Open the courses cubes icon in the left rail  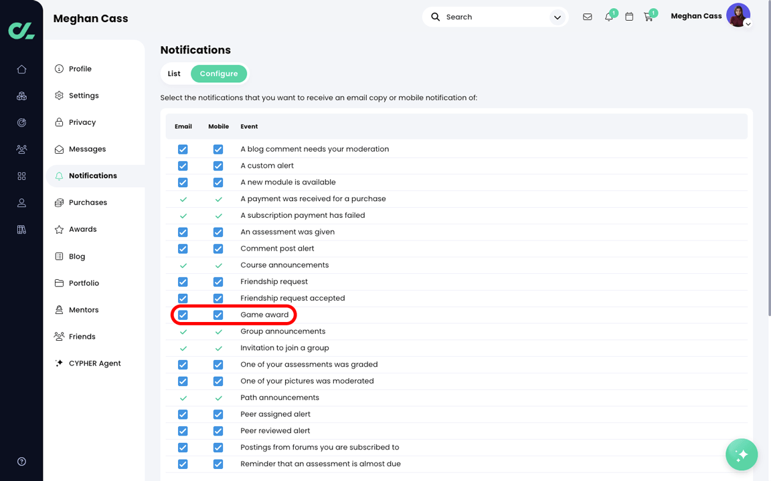[21, 96]
